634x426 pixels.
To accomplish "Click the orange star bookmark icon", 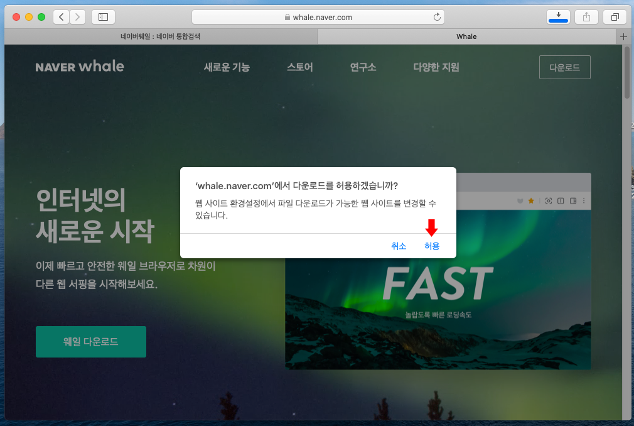I will point(531,200).
